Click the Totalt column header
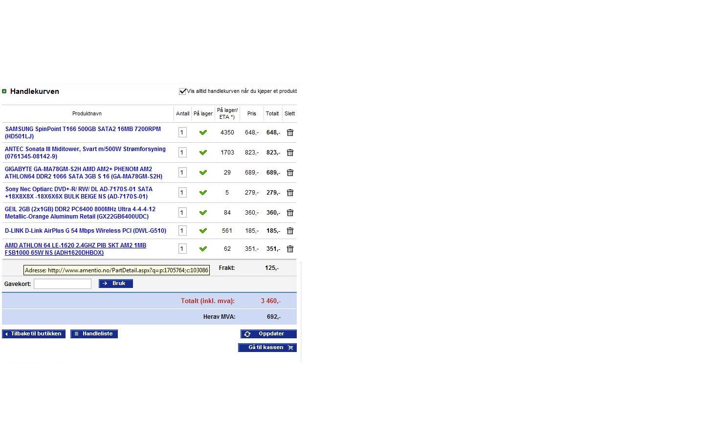 click(272, 113)
